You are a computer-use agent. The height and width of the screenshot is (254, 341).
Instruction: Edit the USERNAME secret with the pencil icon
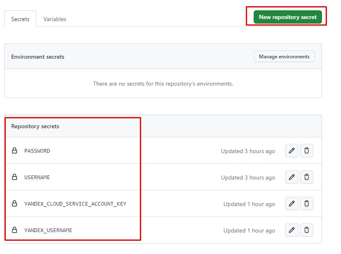click(x=292, y=177)
